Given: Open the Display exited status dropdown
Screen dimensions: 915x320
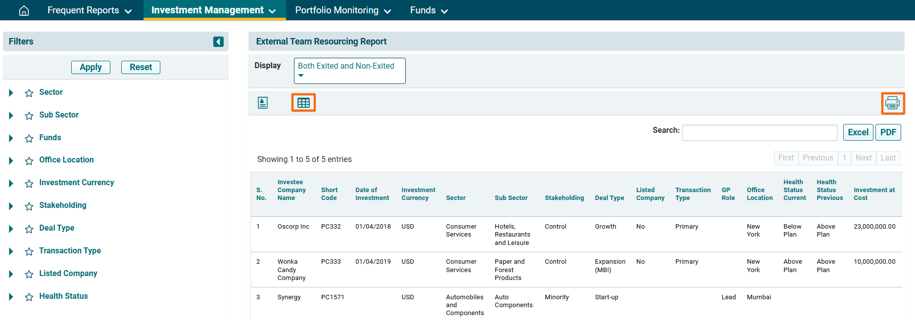Looking at the screenshot, I should click(x=349, y=71).
